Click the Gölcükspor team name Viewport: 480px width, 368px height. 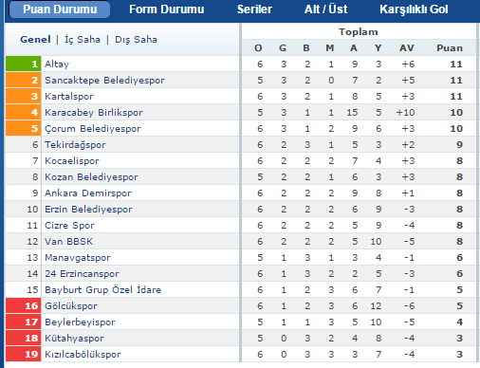click(71, 306)
